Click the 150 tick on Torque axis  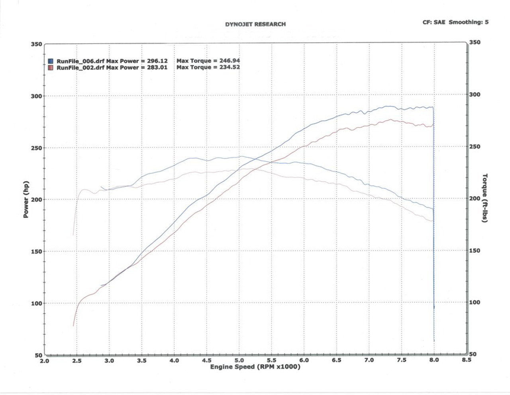[475, 250]
